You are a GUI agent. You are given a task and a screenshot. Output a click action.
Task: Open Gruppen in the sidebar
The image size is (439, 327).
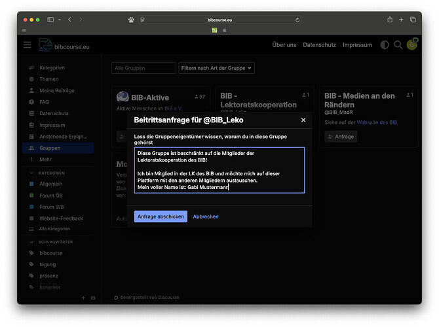pos(50,148)
